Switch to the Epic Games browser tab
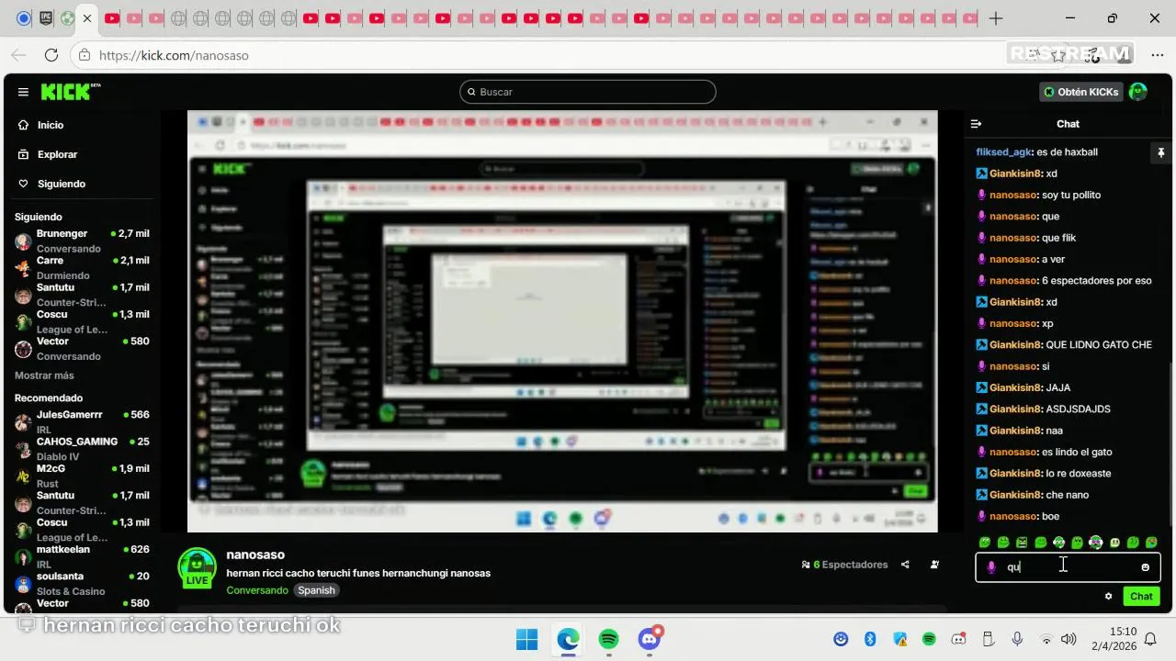The image size is (1176, 661). tap(46, 18)
